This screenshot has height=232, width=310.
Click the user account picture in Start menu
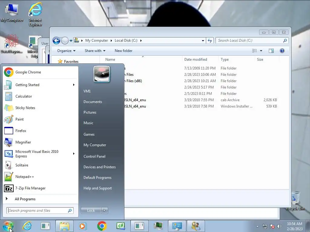click(x=102, y=74)
